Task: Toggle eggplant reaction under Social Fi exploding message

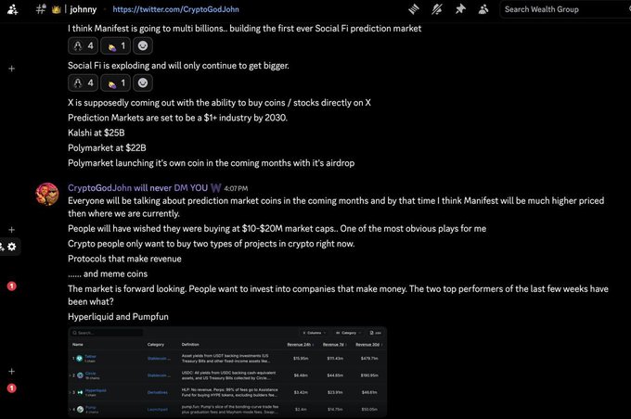Action: [x=115, y=83]
